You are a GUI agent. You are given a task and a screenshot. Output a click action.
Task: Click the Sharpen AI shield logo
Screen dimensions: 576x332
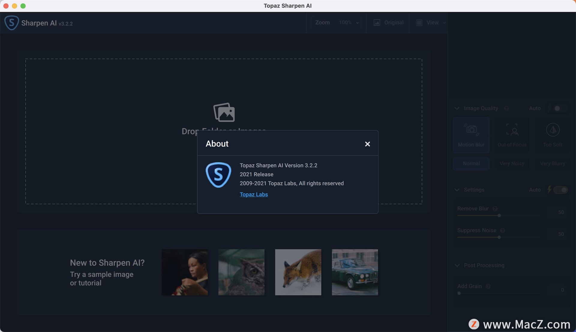(x=11, y=23)
